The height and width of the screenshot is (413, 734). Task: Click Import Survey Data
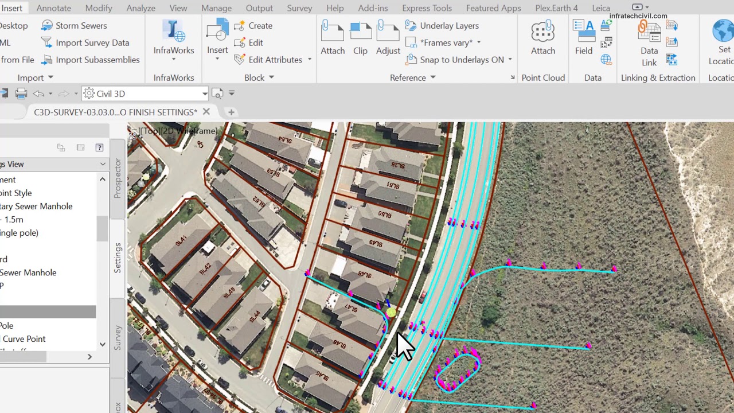tap(85, 42)
